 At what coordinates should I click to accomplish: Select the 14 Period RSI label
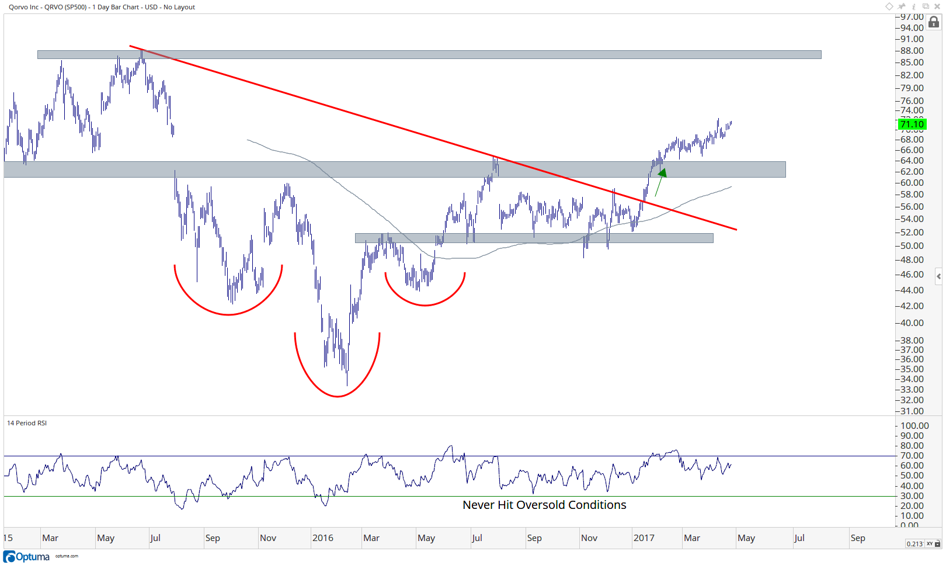[x=27, y=423]
